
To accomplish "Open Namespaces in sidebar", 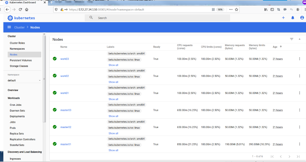I will [17, 49].
